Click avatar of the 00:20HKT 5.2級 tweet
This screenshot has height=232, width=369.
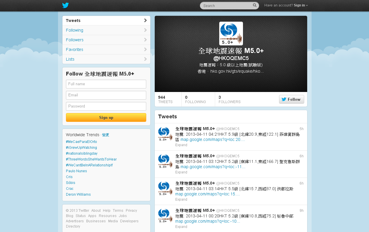click(x=165, y=216)
